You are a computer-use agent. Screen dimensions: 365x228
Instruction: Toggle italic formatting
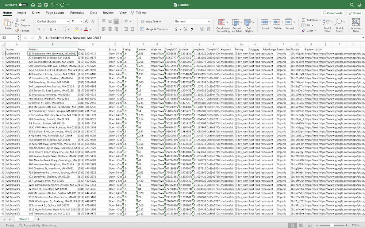click(45, 29)
